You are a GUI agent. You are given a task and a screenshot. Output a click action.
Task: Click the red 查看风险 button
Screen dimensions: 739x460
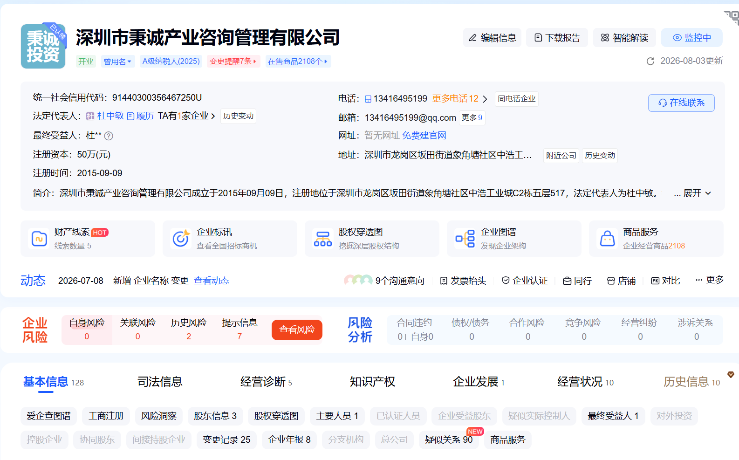tap(297, 330)
